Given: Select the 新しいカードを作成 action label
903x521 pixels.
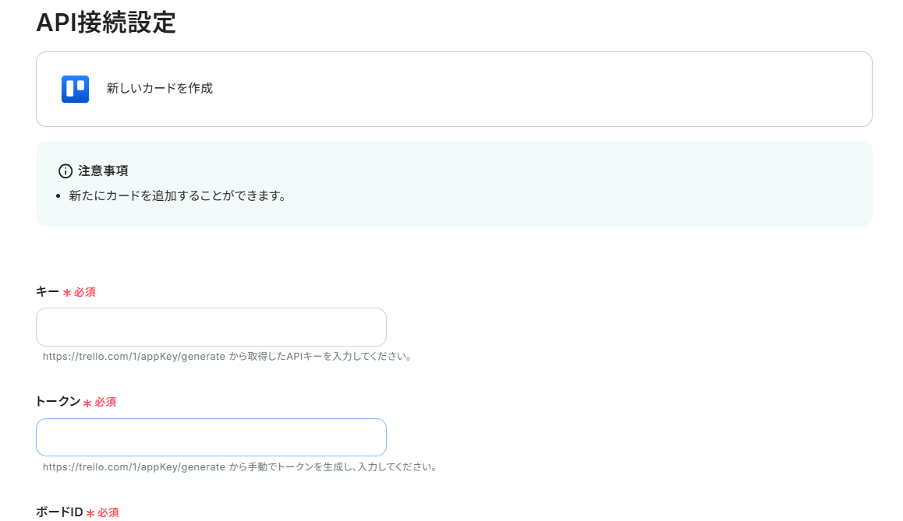Looking at the screenshot, I should tap(160, 89).
